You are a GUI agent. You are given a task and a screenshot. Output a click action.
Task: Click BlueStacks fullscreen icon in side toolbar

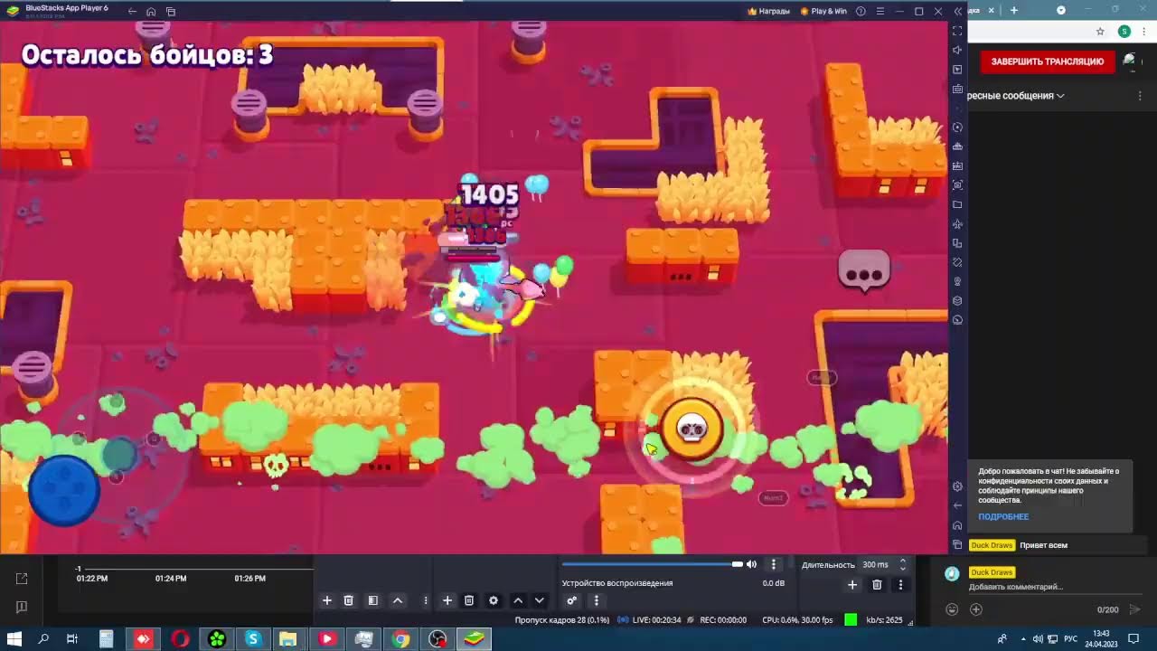pos(957,31)
